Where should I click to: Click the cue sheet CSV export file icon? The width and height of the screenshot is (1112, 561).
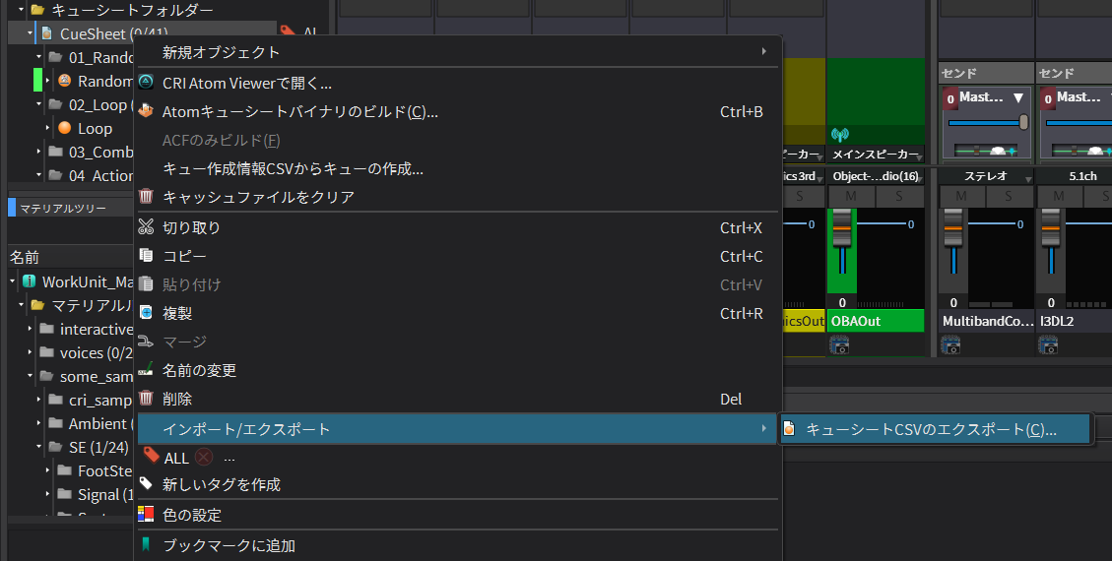(x=789, y=428)
